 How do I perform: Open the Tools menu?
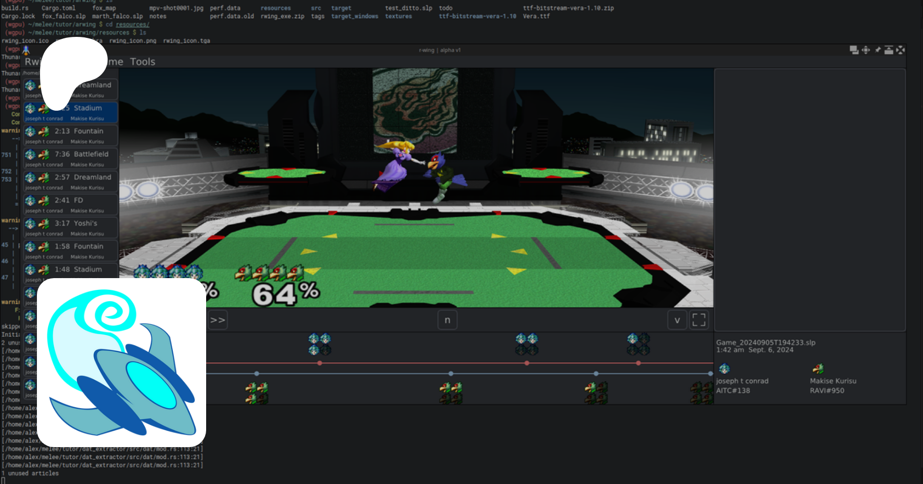tap(142, 62)
